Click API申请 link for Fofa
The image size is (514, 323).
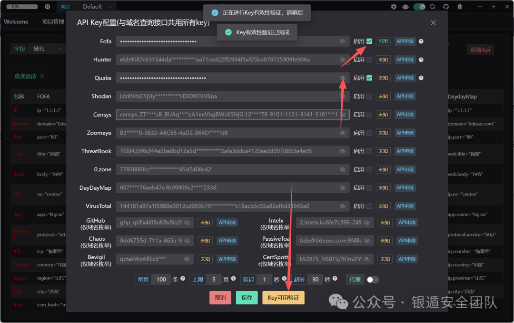[x=405, y=41]
